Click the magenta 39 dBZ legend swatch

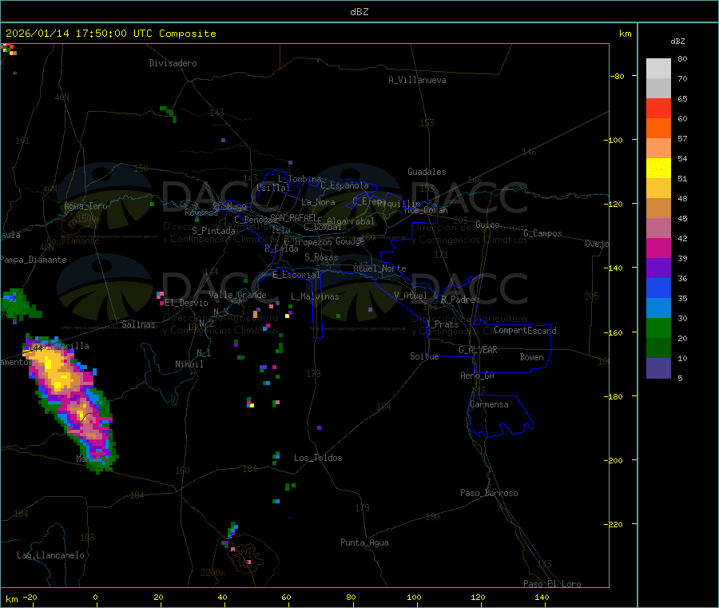(658, 248)
